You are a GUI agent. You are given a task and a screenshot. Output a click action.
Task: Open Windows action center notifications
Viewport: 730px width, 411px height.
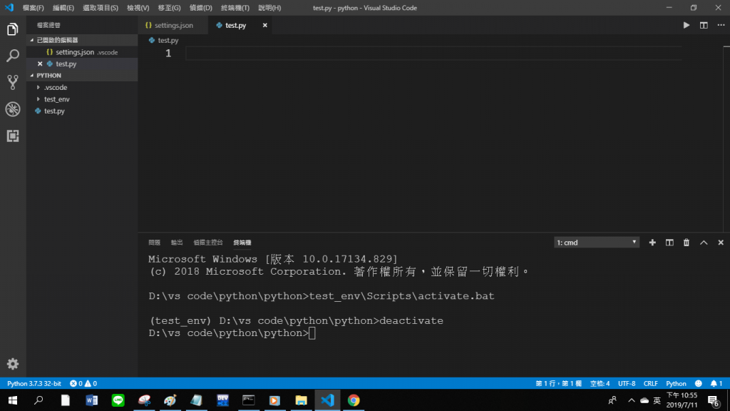(713, 400)
